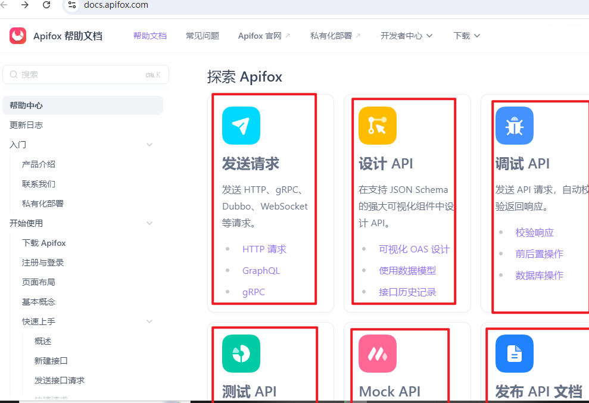
Task: Collapse the 入门 section chevron
Action: pyautogui.click(x=149, y=145)
